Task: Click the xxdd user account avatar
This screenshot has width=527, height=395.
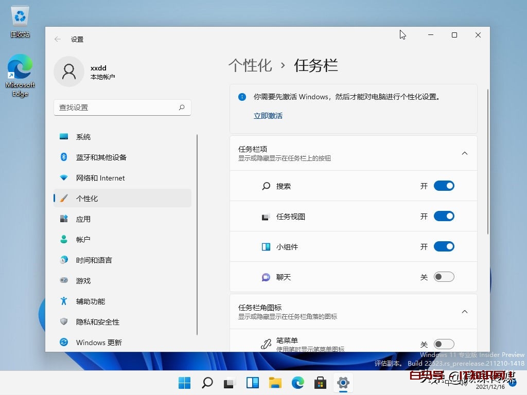Action: [69, 71]
